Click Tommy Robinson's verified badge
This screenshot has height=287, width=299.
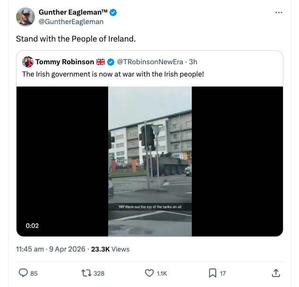(x=111, y=62)
